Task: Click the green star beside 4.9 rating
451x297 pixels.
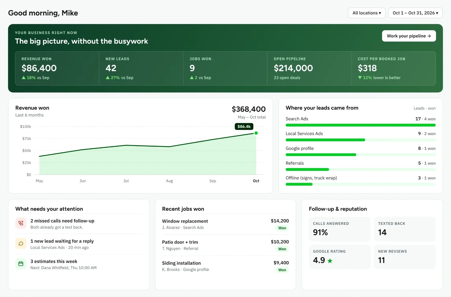Action: click(330, 261)
